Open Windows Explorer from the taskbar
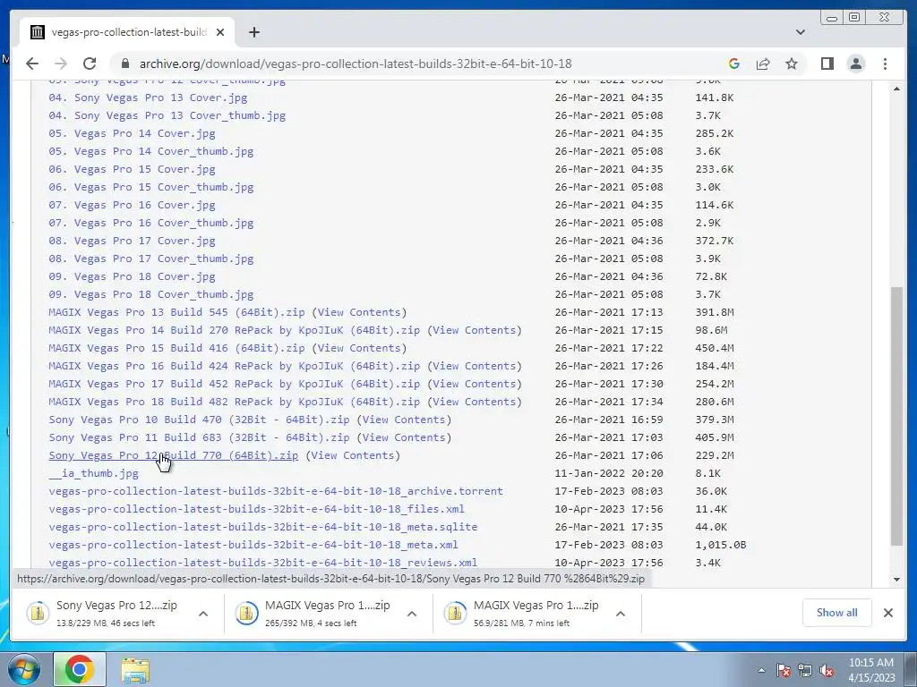 tap(135, 670)
